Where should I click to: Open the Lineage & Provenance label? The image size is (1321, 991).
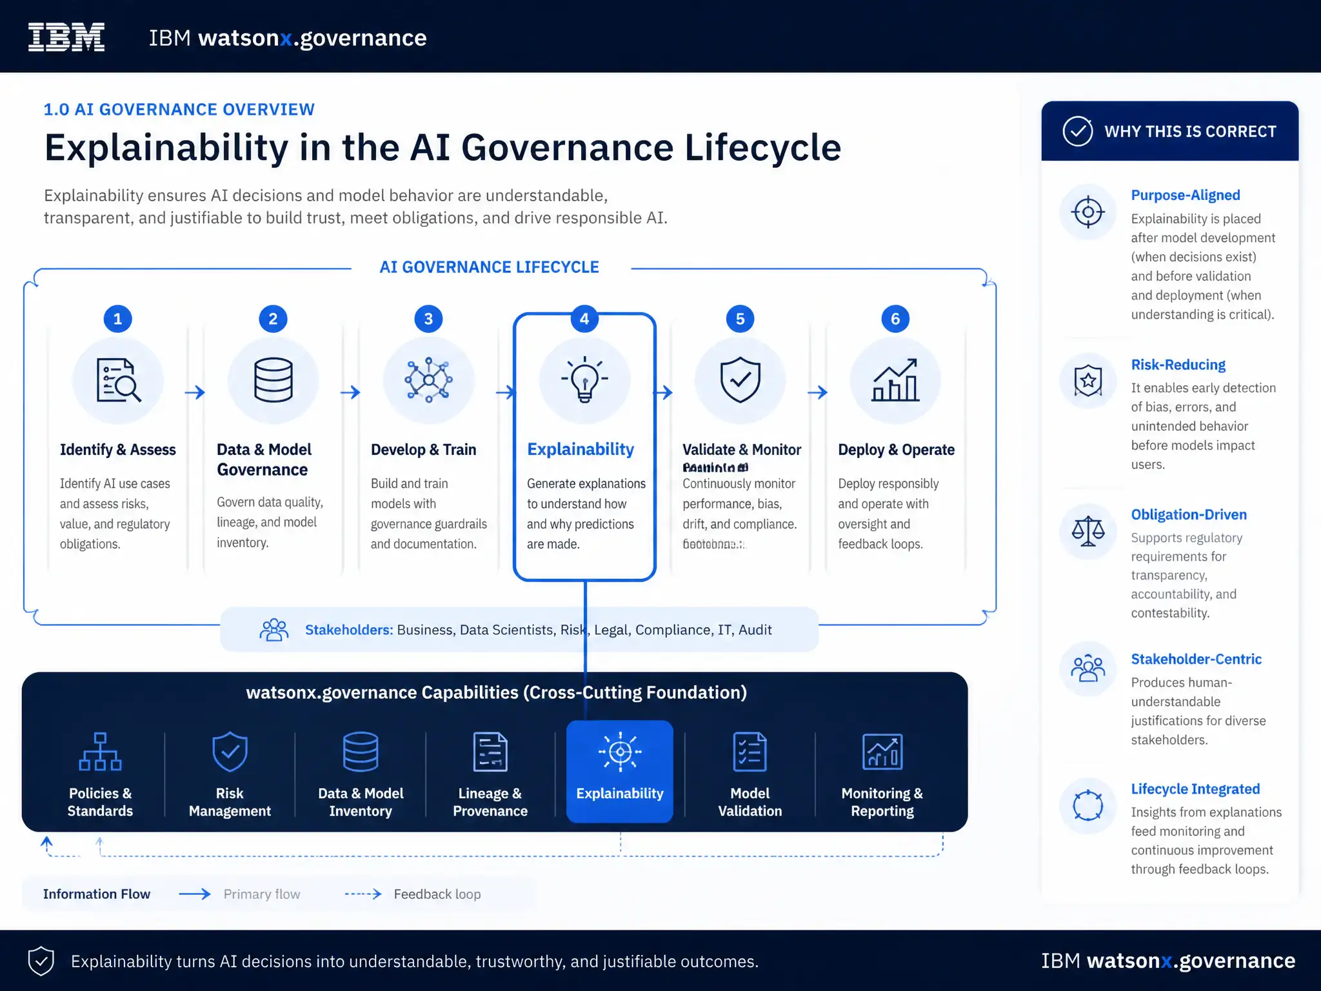[490, 802]
